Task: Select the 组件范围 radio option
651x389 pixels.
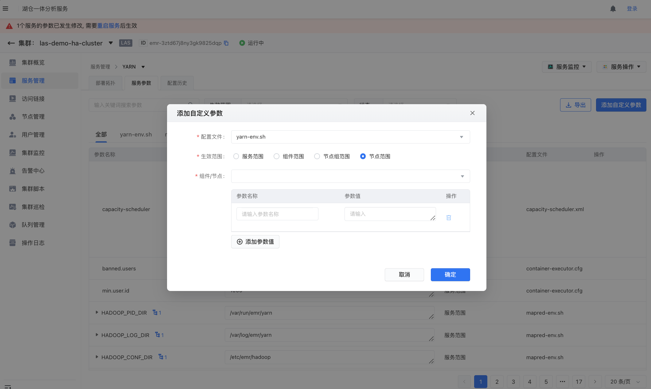Action: point(276,156)
